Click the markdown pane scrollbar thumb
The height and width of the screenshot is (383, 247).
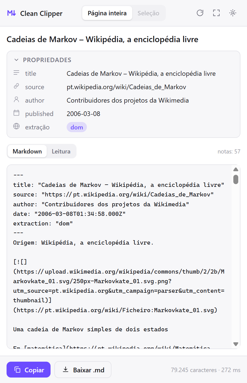click(x=236, y=179)
